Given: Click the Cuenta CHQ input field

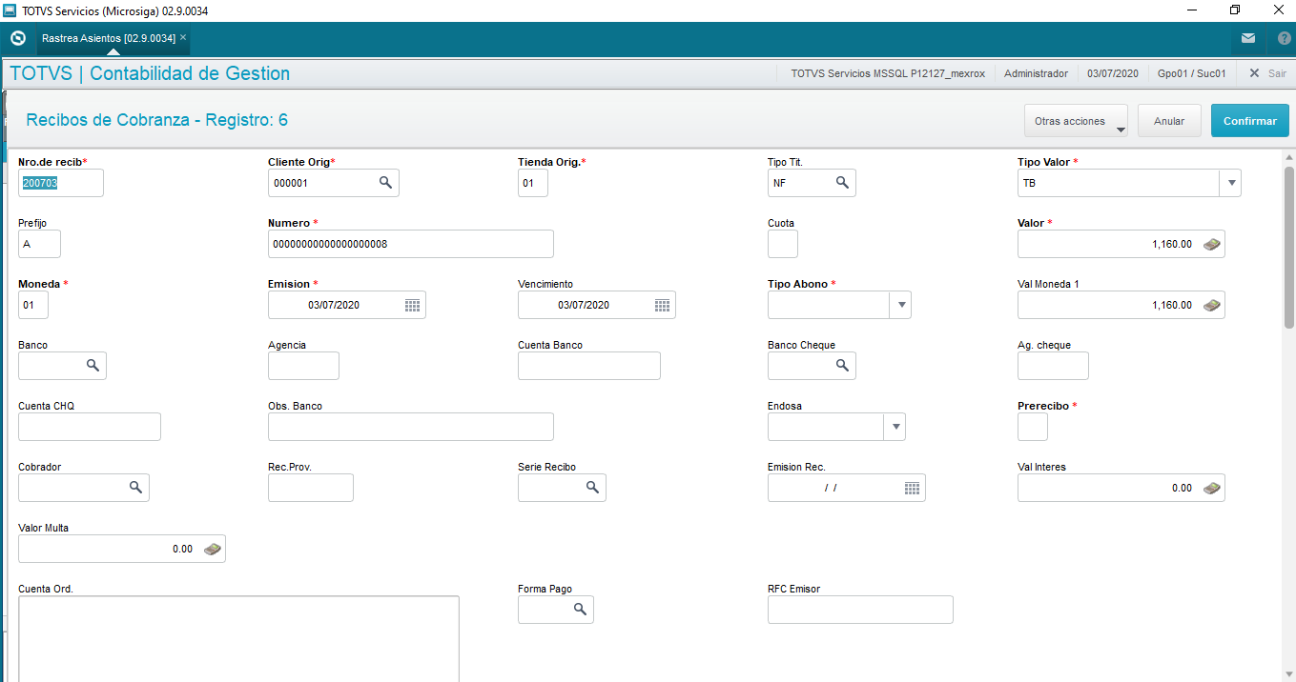Looking at the screenshot, I should (90, 427).
